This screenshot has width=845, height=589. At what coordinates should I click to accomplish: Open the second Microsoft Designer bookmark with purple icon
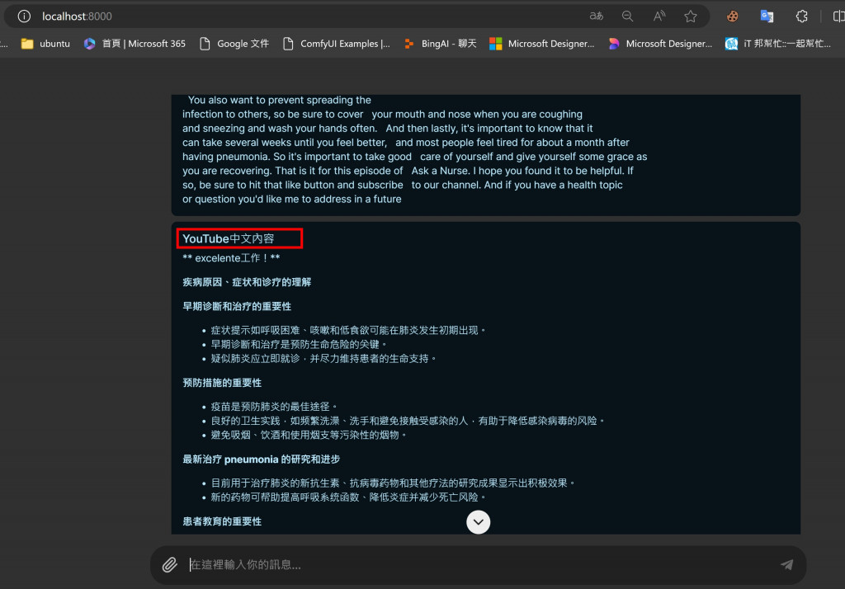tap(660, 44)
